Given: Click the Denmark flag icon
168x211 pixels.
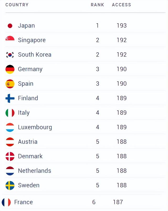Looking at the screenshot, I should pyautogui.click(x=10, y=156).
